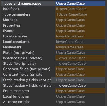Click UpperCamelCase value for Static readonly fields (not private)
The width and height of the screenshot is (107, 106).
[71, 80]
